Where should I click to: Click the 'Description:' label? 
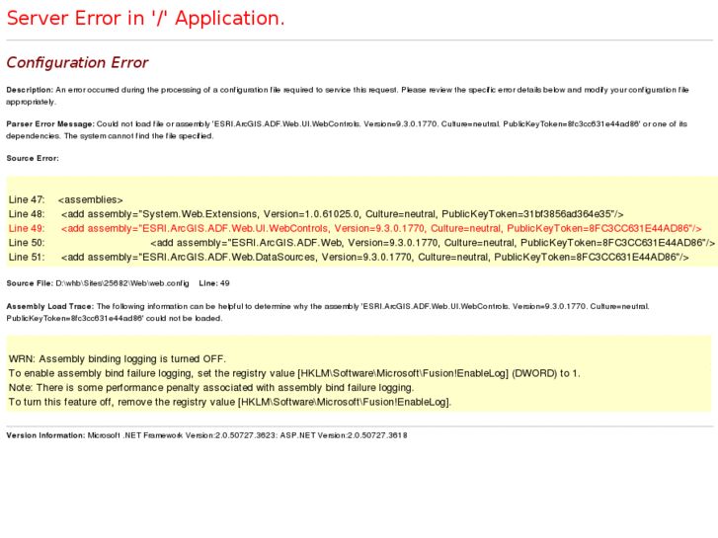[x=30, y=90]
